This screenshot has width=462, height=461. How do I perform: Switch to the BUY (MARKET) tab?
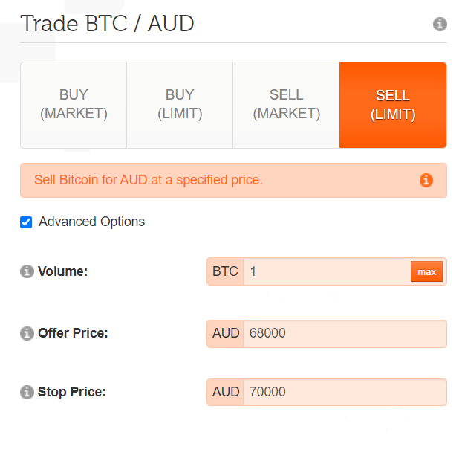74,105
